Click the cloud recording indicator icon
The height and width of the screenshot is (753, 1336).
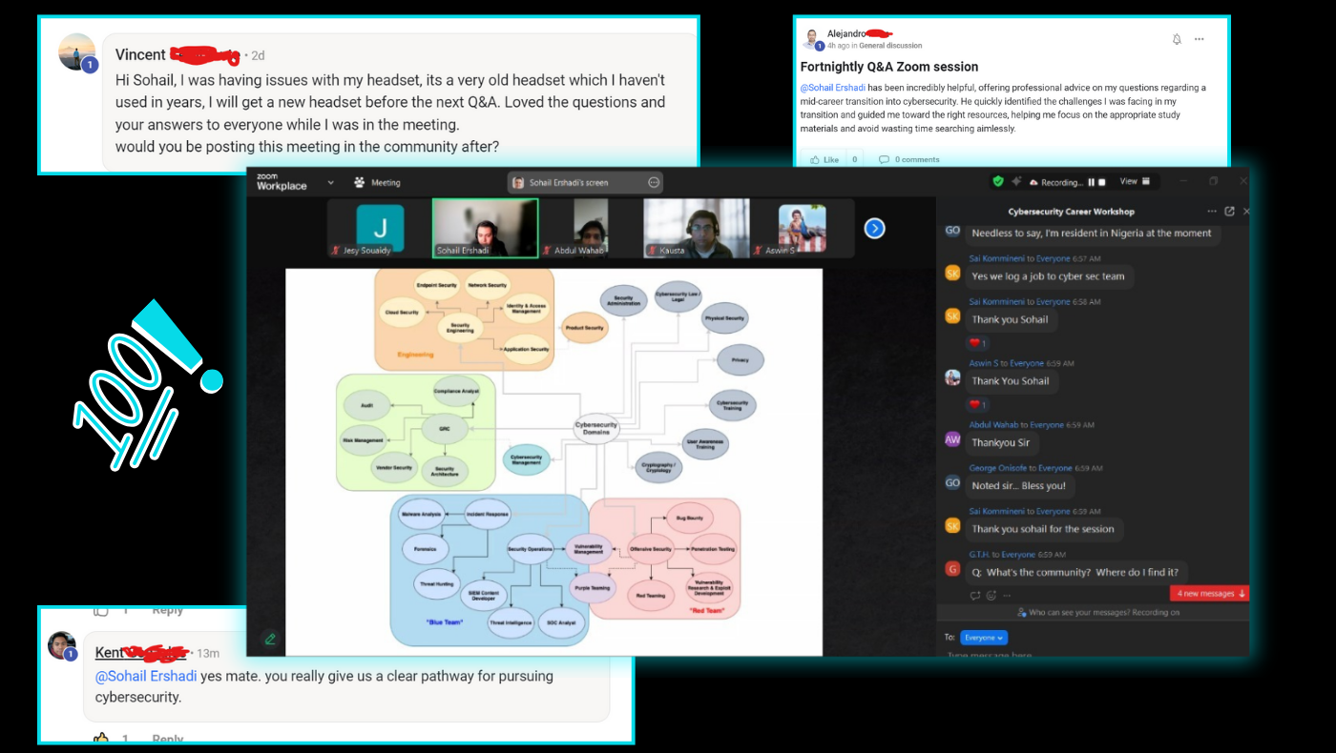pos(1033,182)
